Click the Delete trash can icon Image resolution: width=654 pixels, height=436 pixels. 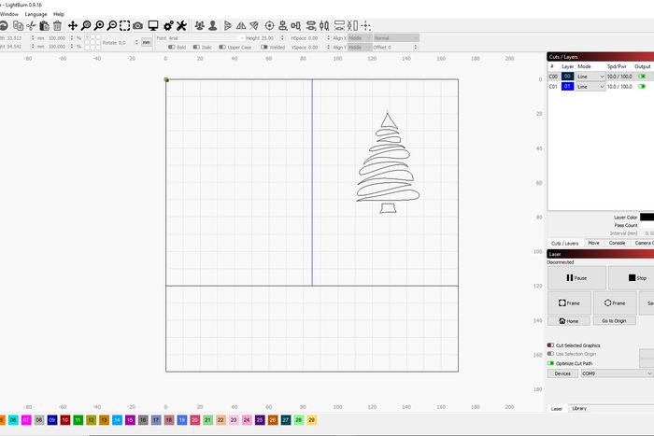coord(58,25)
